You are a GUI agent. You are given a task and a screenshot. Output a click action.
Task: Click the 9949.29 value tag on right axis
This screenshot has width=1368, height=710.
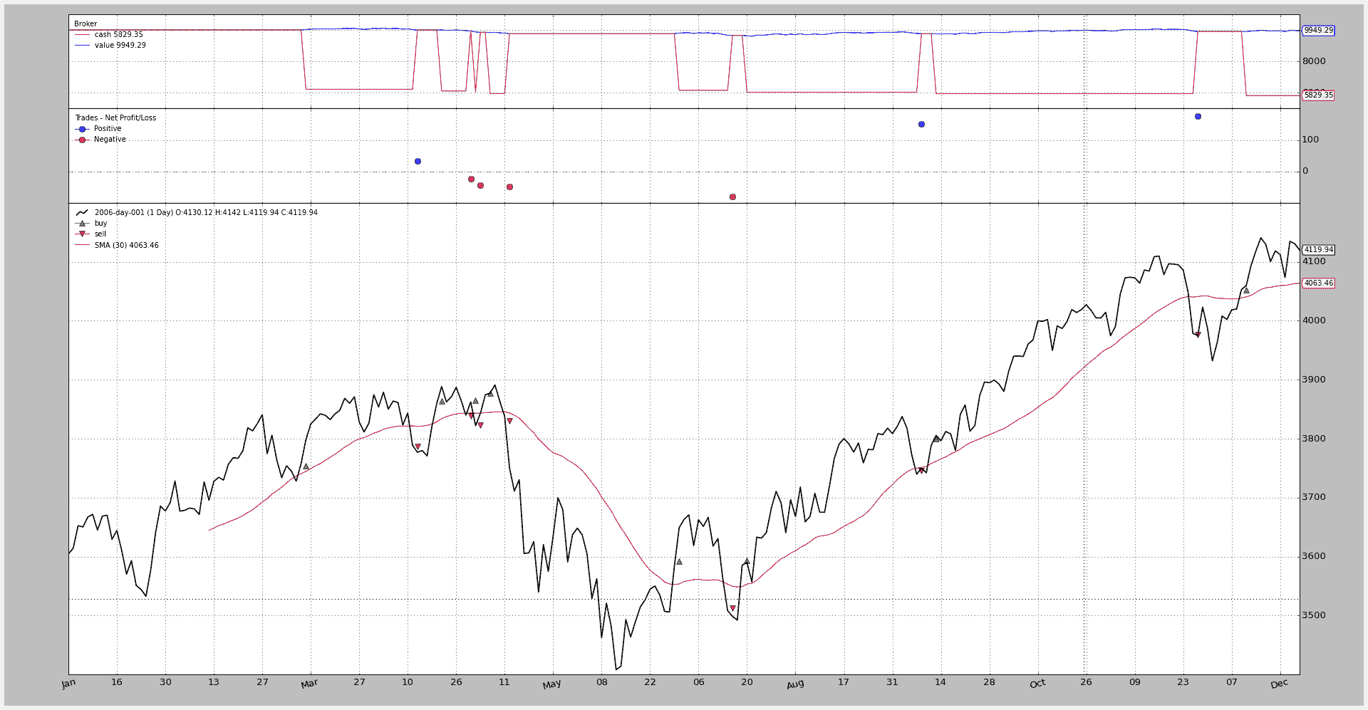[1318, 31]
